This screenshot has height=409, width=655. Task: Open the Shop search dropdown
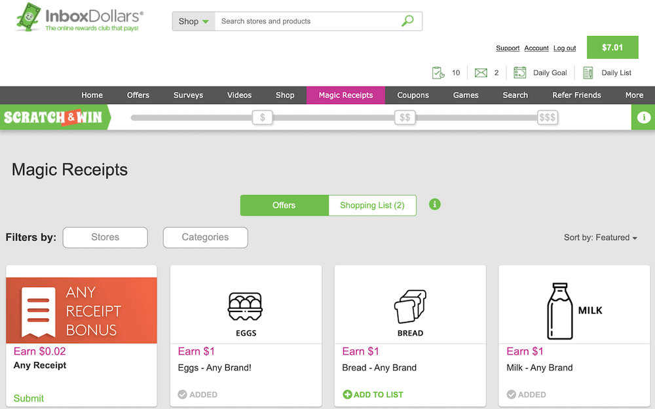pyautogui.click(x=192, y=21)
